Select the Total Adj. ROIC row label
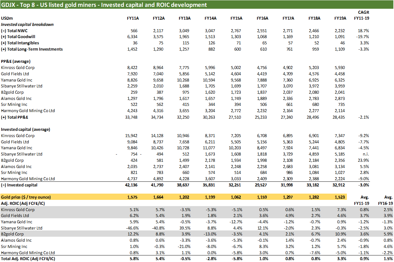Image resolution: width=394 pixels, height=262 pixels. click(x=29, y=259)
